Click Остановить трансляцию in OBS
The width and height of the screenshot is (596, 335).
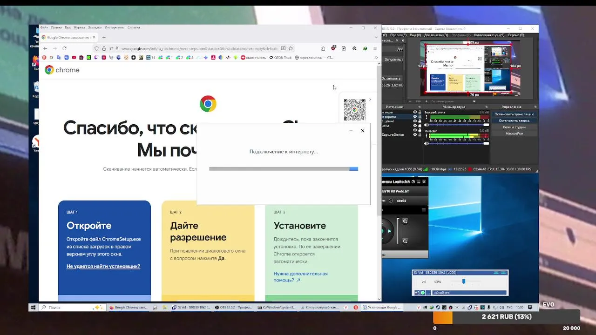[x=514, y=114]
